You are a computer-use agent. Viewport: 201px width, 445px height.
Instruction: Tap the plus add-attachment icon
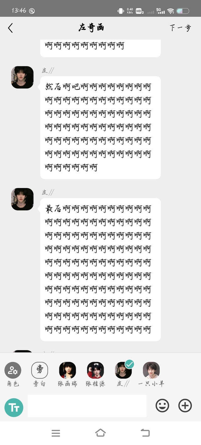pos(185,406)
